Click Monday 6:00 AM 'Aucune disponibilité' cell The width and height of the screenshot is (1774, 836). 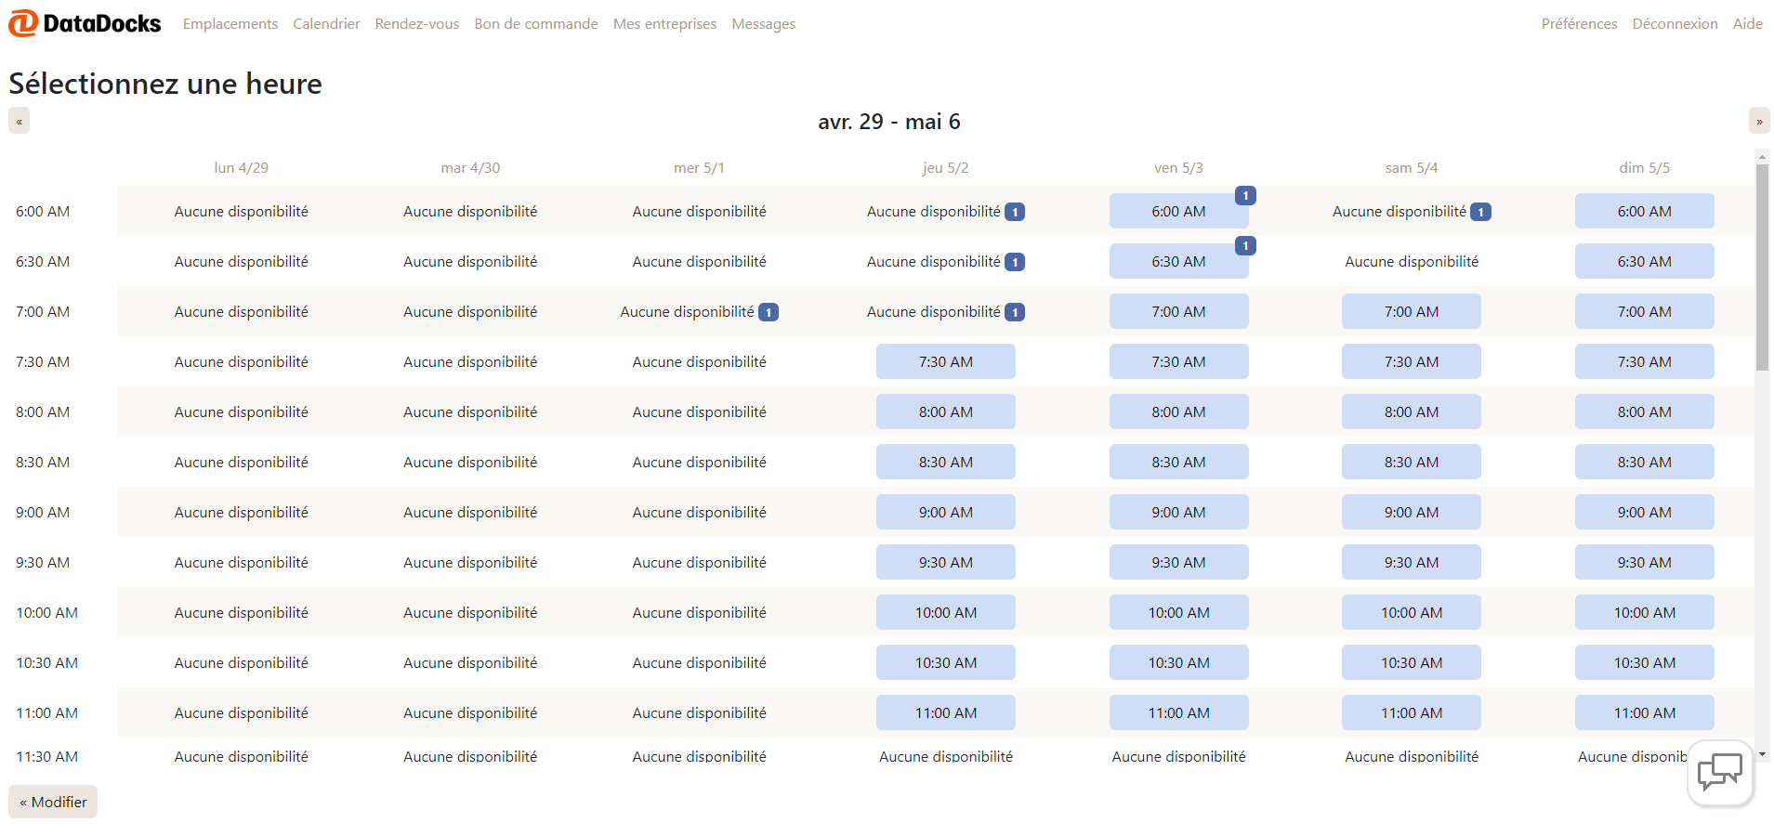point(241,212)
